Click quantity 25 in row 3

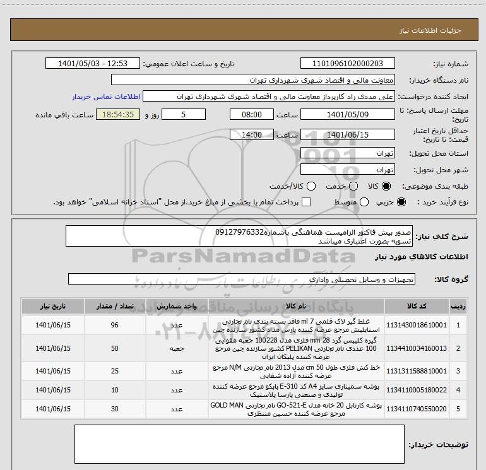pyautogui.click(x=115, y=371)
